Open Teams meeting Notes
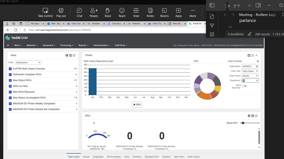Image resolution: width=284 pixels, height=159 pixels. coord(150,13)
